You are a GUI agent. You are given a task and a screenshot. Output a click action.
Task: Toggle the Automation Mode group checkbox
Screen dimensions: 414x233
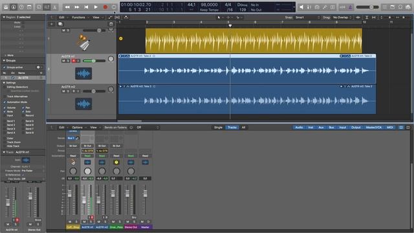pos(5,102)
